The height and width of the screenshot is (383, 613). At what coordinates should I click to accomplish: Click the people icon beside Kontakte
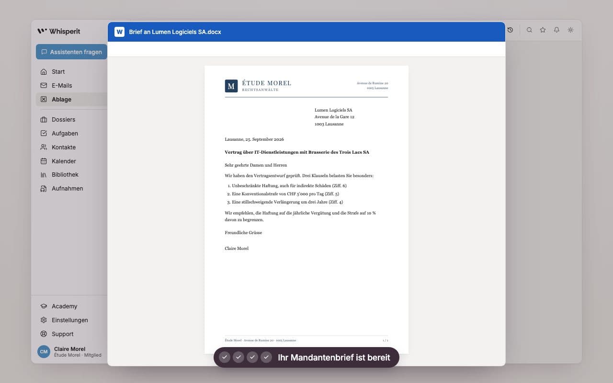pyautogui.click(x=44, y=147)
